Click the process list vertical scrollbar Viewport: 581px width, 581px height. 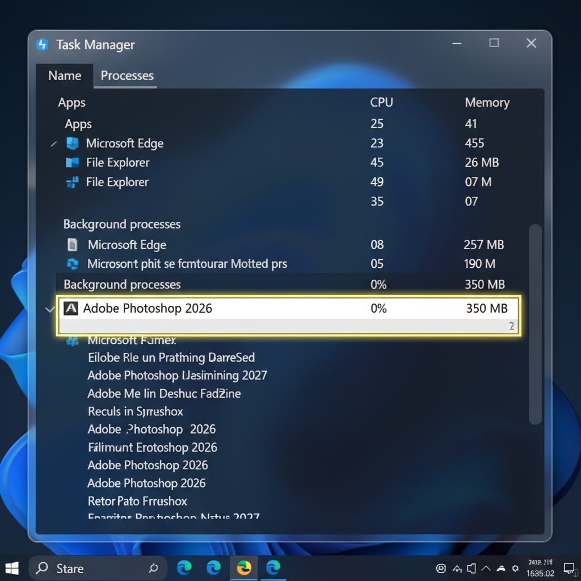(535, 323)
